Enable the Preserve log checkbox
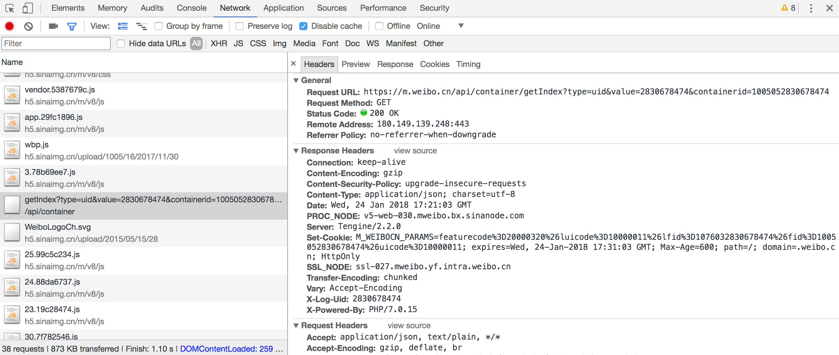Screen dimensions: 839x355 coord(240,26)
